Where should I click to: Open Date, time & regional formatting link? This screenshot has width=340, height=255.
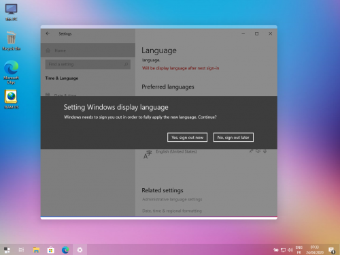(x=172, y=211)
